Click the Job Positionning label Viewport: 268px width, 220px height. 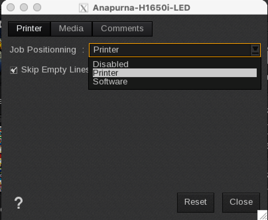43,50
